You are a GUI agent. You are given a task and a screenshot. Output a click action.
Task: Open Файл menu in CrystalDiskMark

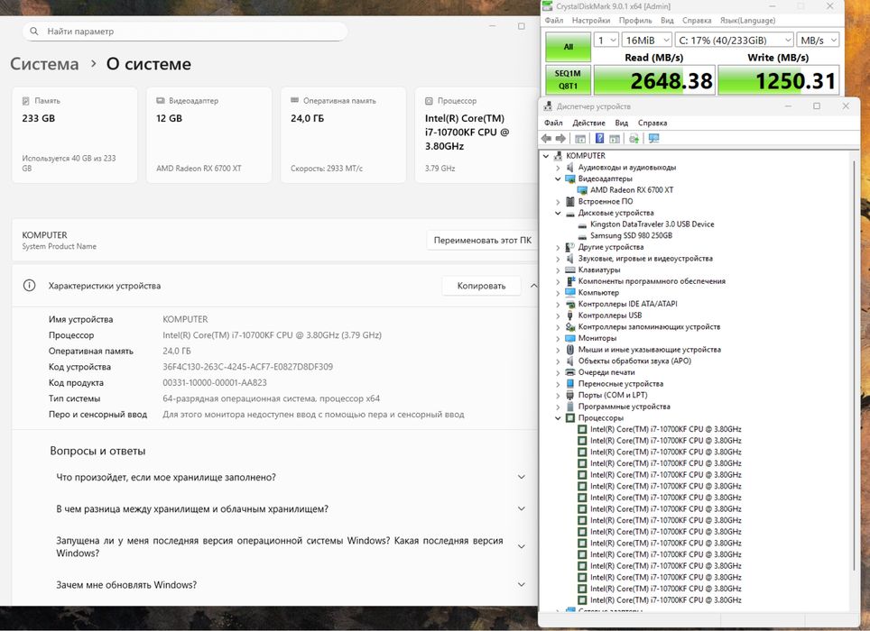point(554,21)
